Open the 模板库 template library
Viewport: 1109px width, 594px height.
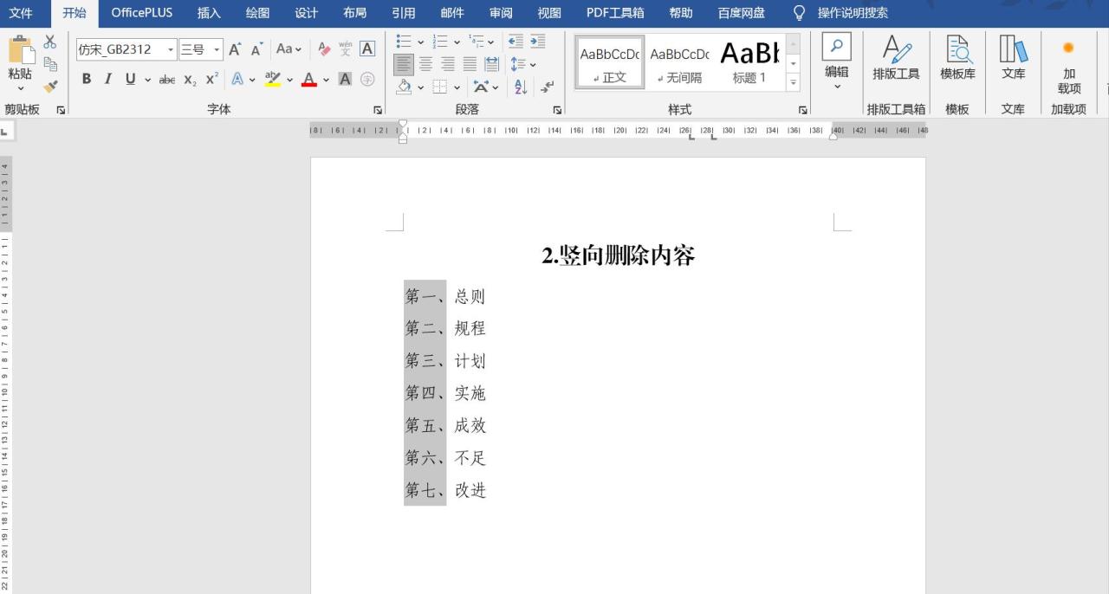coord(957,59)
